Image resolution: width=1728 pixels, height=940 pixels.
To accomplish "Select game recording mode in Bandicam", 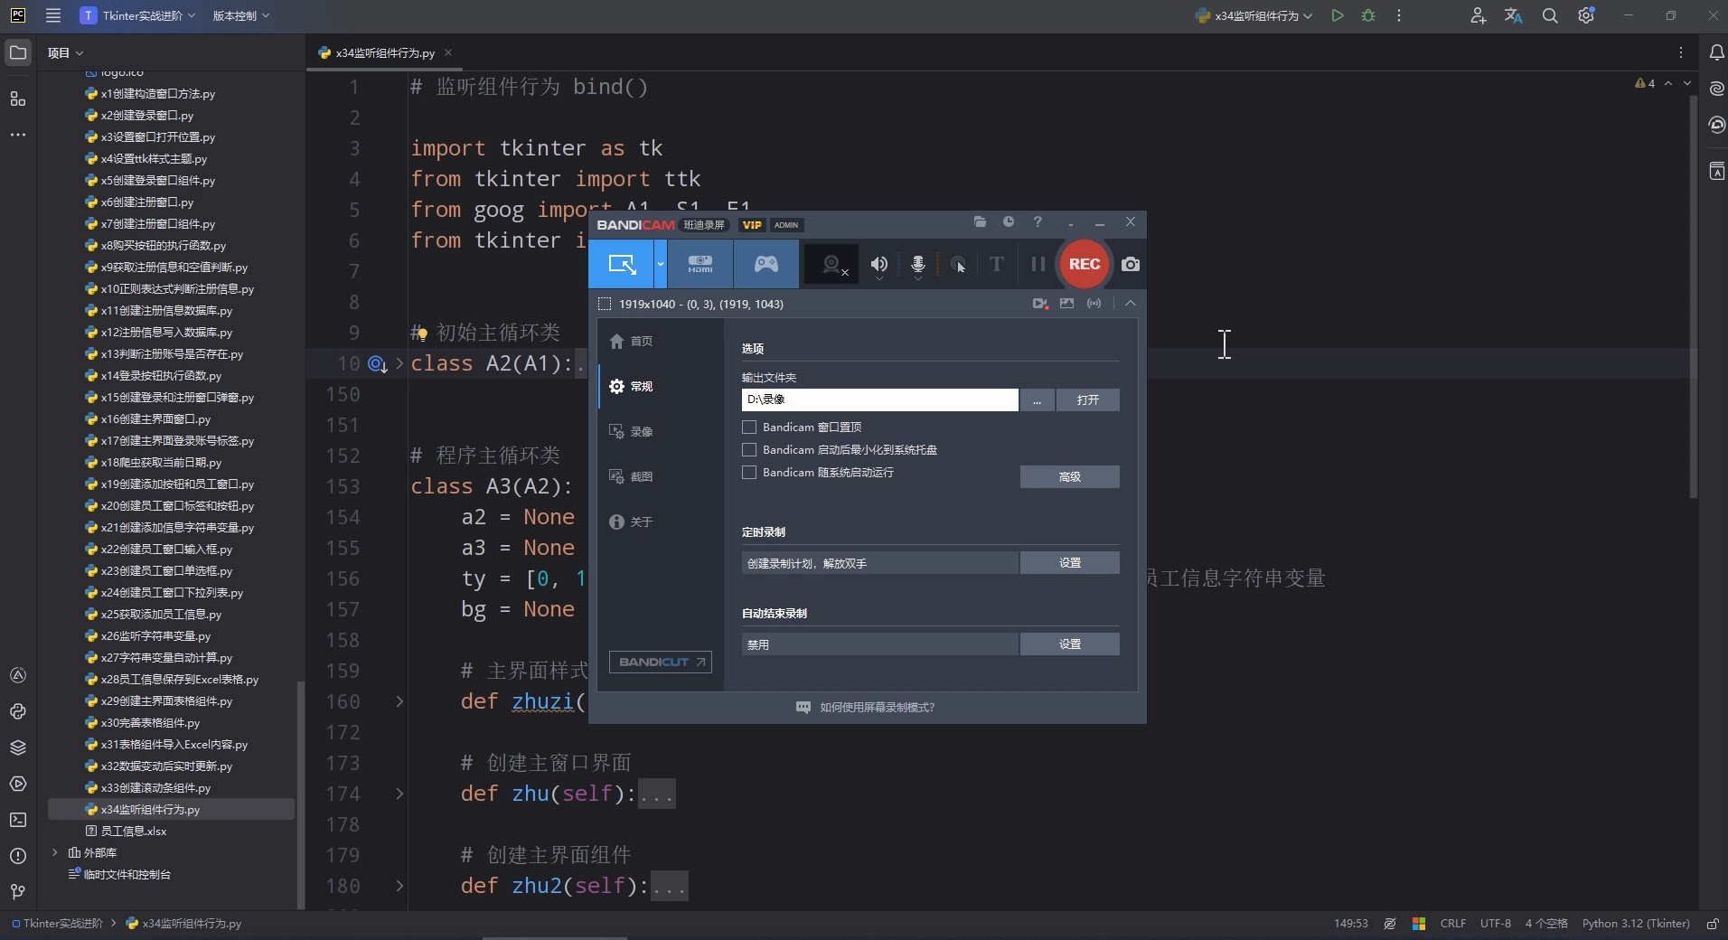I will [766, 264].
